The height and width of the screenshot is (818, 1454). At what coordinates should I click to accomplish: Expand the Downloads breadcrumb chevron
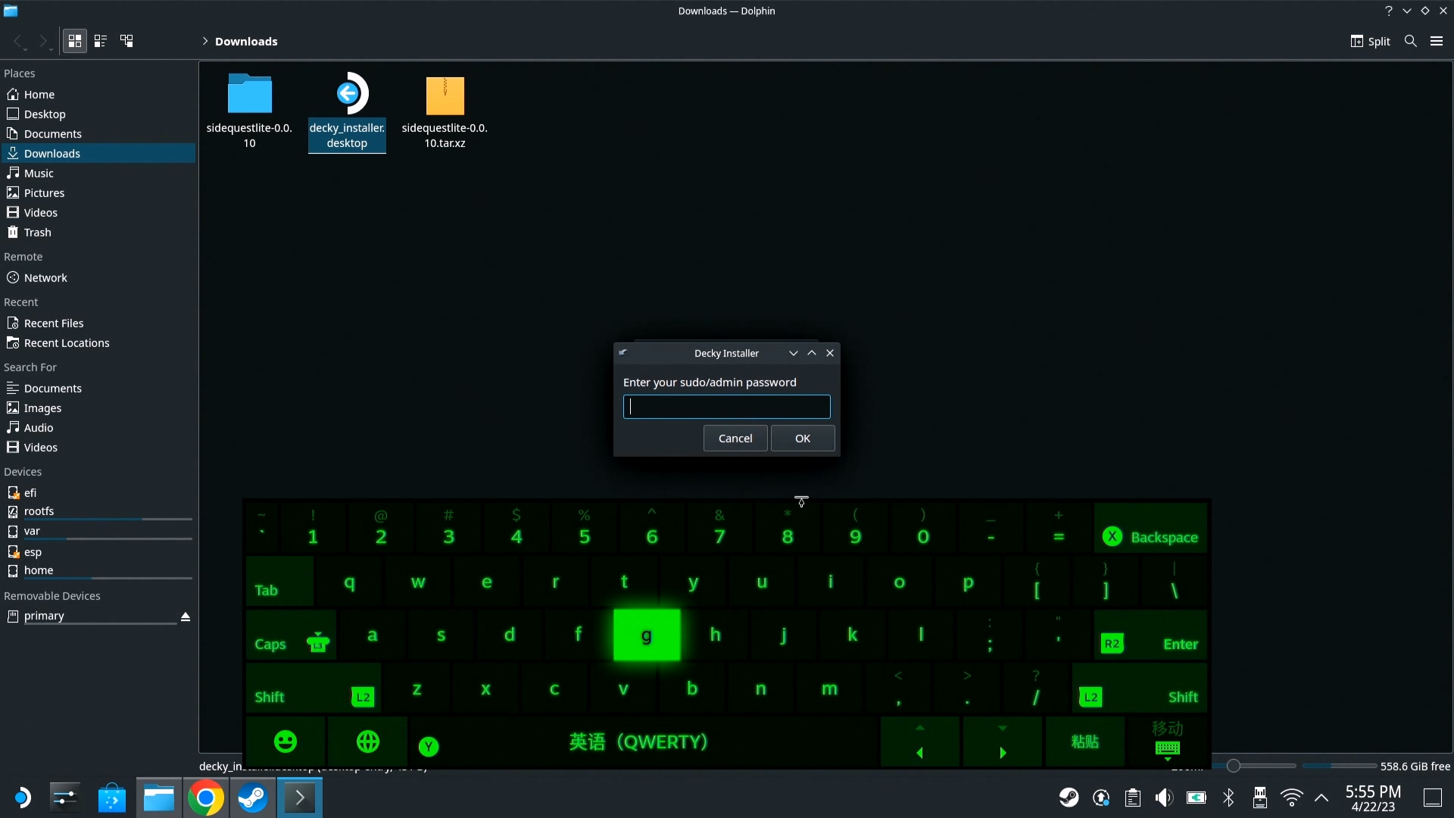point(204,41)
